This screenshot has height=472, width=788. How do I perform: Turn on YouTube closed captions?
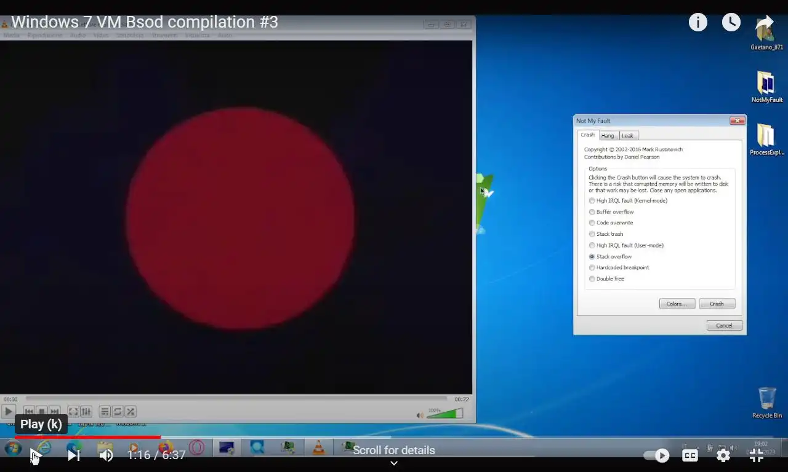tap(690, 455)
